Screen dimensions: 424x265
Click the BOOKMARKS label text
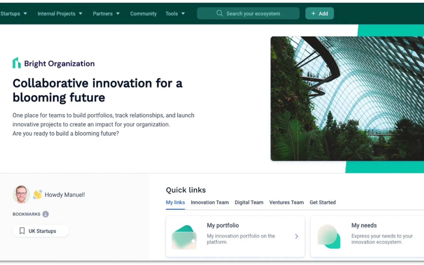pyautogui.click(x=26, y=214)
